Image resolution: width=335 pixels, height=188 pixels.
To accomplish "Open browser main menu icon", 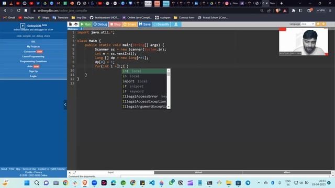I will tap(330, 10).
